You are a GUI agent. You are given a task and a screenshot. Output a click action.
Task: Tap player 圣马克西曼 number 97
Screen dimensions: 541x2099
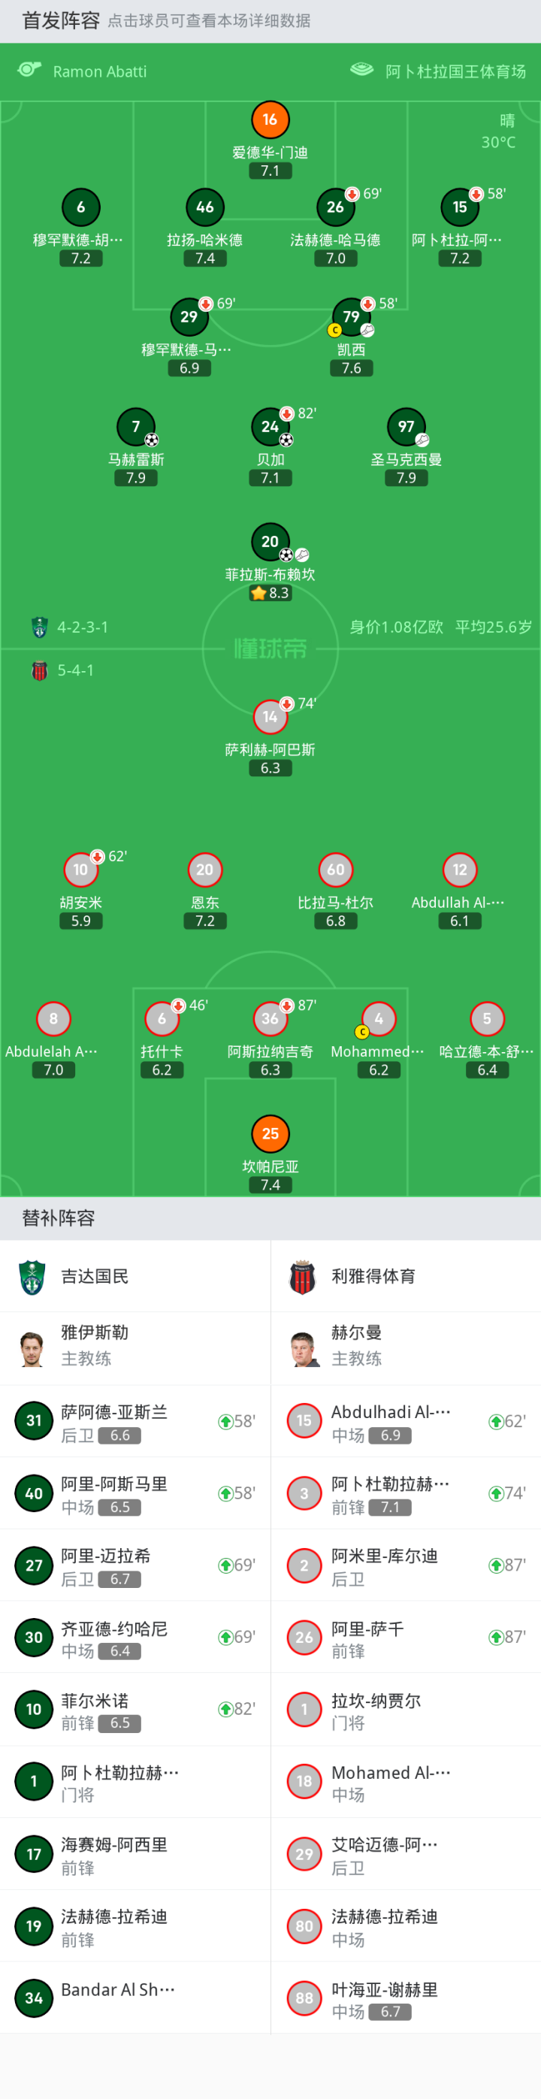406,426
